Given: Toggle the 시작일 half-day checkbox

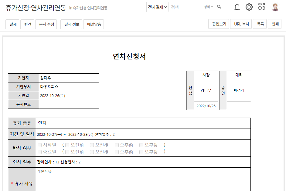Looking at the screenshot, I should [x=39, y=145].
